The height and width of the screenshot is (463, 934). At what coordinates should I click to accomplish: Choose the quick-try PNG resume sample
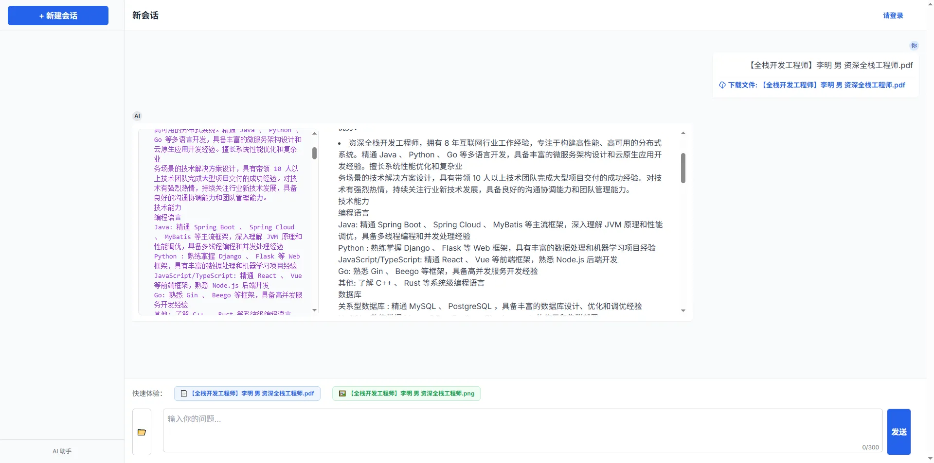pos(406,394)
